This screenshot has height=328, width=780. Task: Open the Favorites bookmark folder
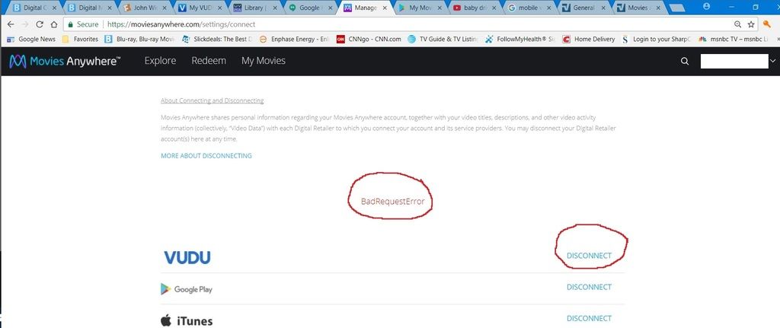(80, 40)
